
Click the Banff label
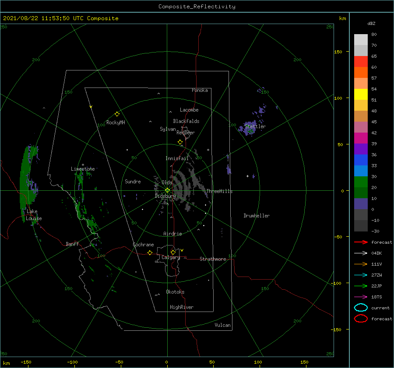72,244
